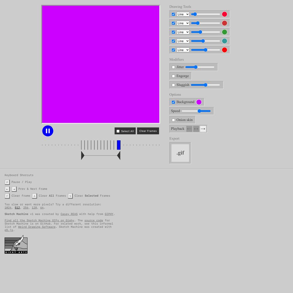This screenshot has width=293, height=293.
Task: Click the S key shortcut icon
Action: [70, 196]
